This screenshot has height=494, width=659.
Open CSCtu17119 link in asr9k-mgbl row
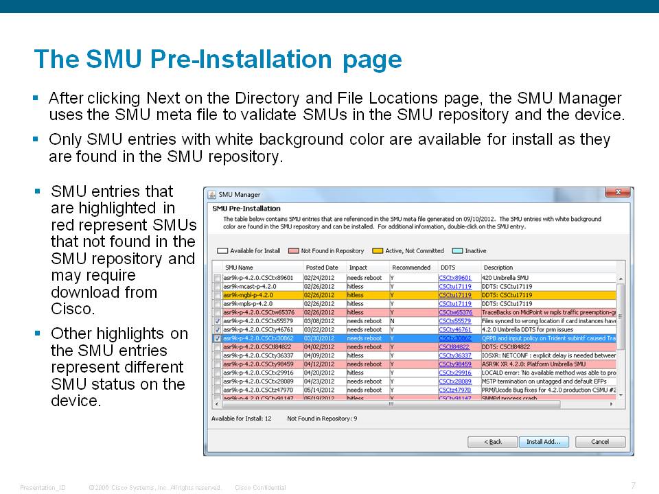click(454, 295)
